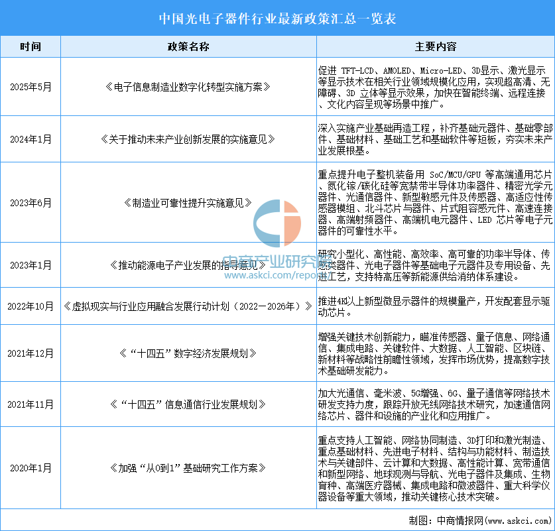Click content cell starting 重点支持人工智能
Image resolution: width=555 pixels, height=531 pixels.
click(436, 468)
